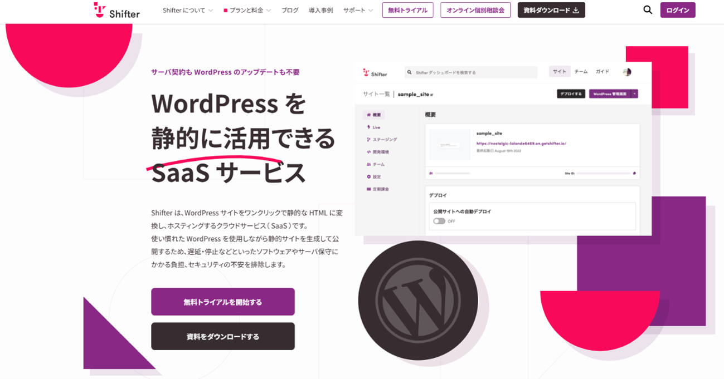The image size is (724, 379).
Task: Expand the プランと料金 dropdown menu
Action: [247, 10]
